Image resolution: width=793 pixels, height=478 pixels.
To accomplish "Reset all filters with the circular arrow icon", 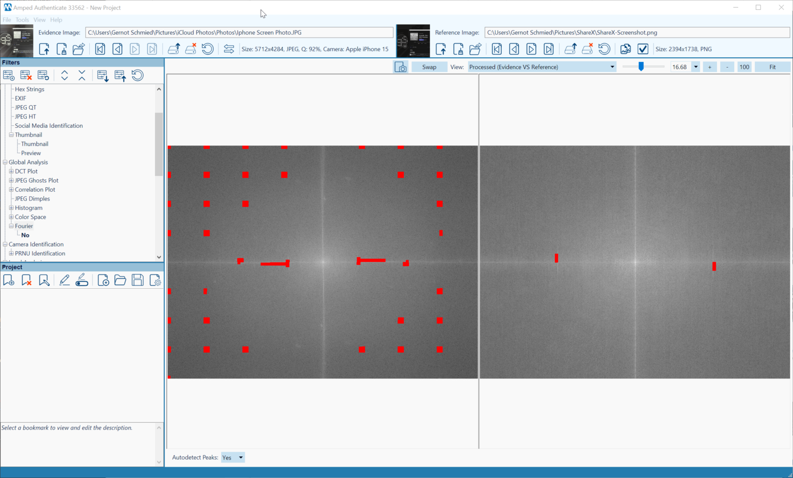I will coord(137,75).
